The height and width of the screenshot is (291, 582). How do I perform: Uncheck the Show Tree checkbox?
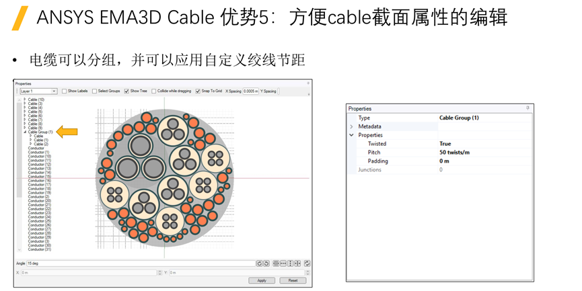(126, 91)
